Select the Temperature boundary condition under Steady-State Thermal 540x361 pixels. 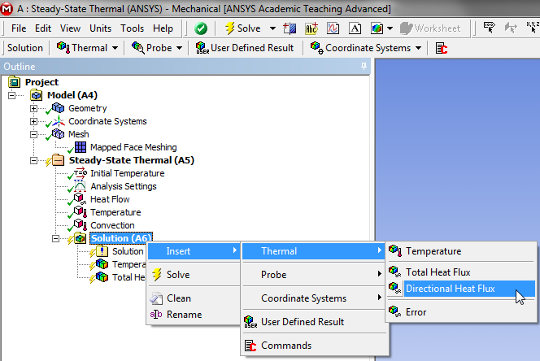(115, 212)
